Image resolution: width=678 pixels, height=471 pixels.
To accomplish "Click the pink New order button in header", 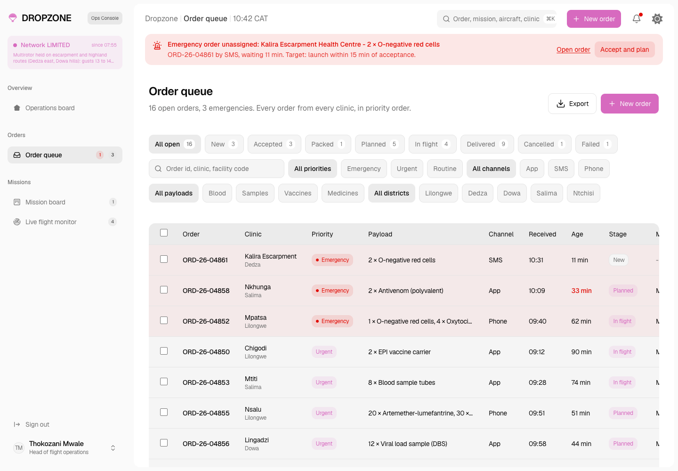I will [x=594, y=19].
